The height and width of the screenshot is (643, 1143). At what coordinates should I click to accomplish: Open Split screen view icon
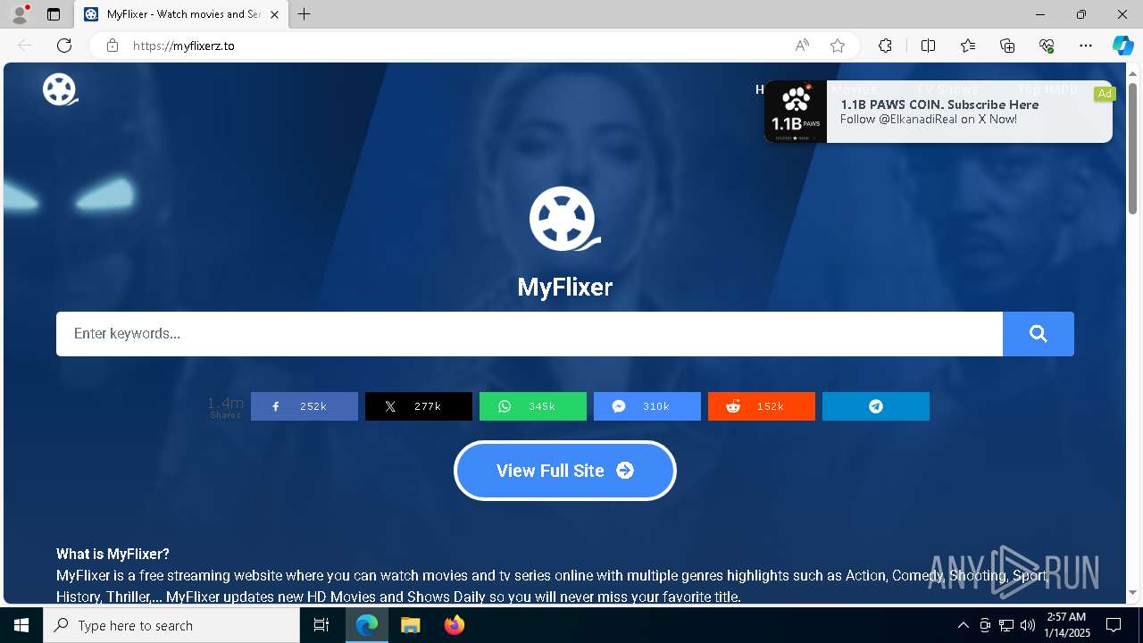[x=928, y=46]
